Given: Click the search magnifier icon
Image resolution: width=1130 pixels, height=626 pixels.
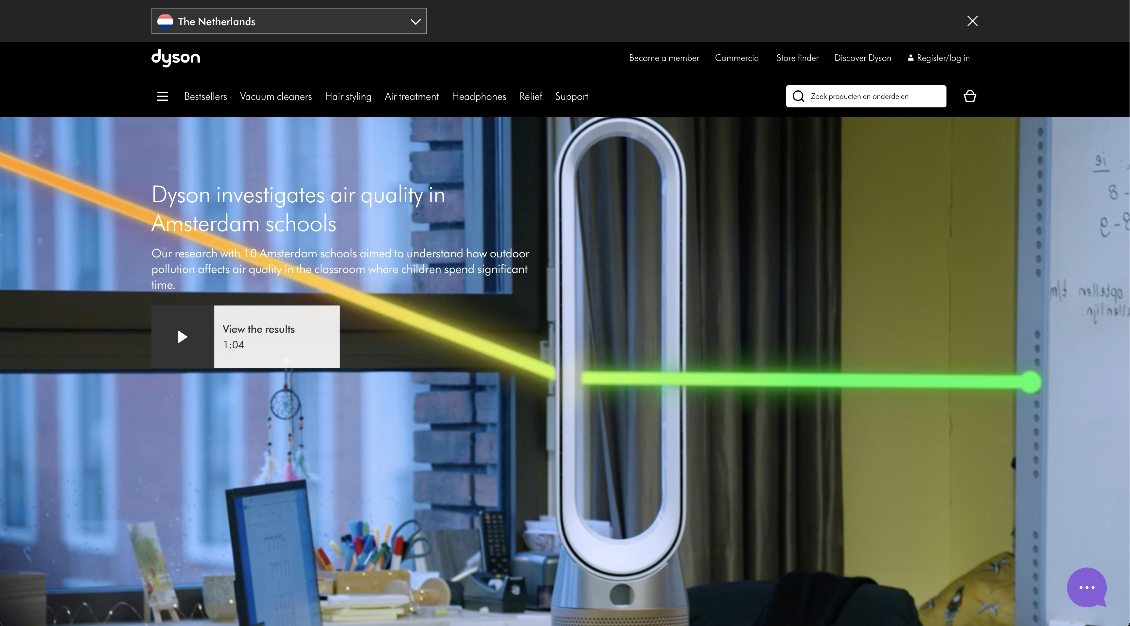Looking at the screenshot, I should coord(798,96).
